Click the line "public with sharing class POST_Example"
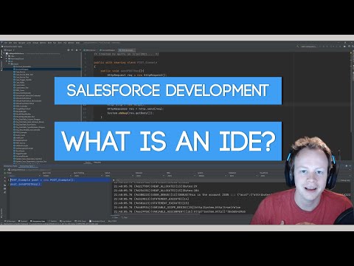Image resolution: width=354 pixels, height=266 pixels. point(125,62)
